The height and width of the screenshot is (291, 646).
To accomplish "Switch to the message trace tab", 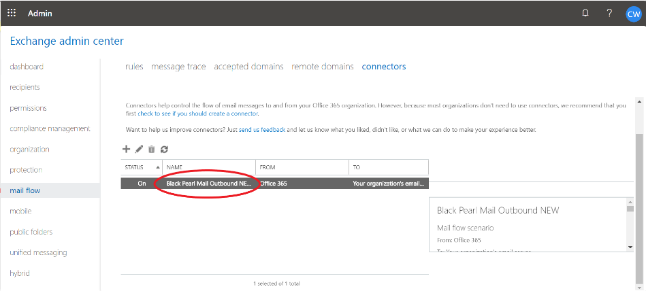I will click(178, 67).
